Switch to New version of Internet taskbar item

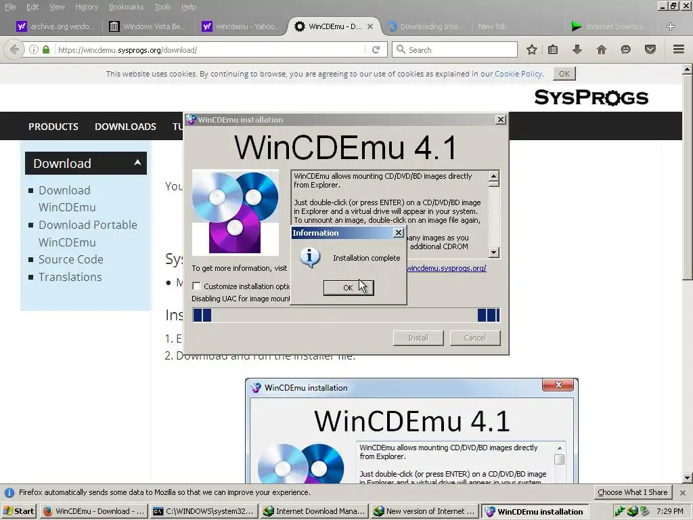[x=424, y=511]
